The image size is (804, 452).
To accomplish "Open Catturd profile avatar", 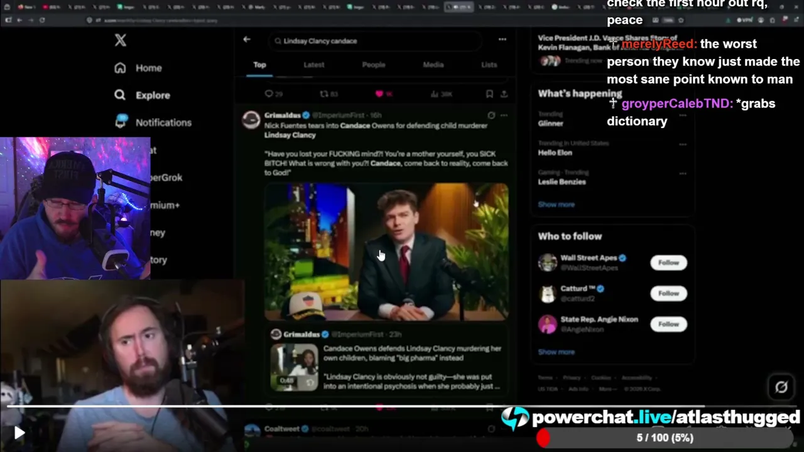I will coord(548,293).
